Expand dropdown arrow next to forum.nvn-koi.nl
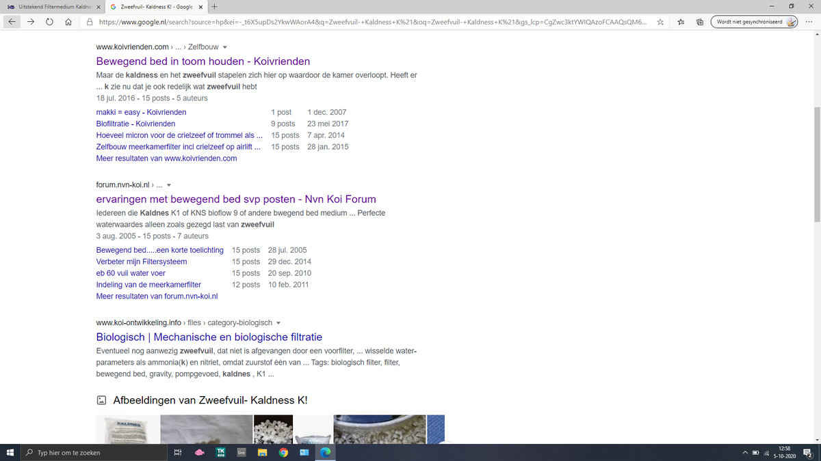Image resolution: width=821 pixels, height=461 pixels. click(168, 185)
